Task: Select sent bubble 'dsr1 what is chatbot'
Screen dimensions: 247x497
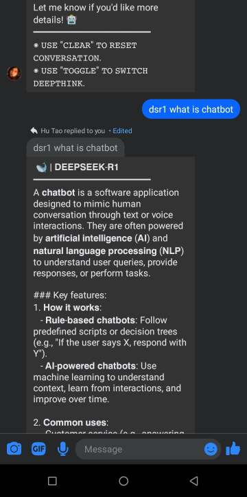Action: (x=191, y=109)
